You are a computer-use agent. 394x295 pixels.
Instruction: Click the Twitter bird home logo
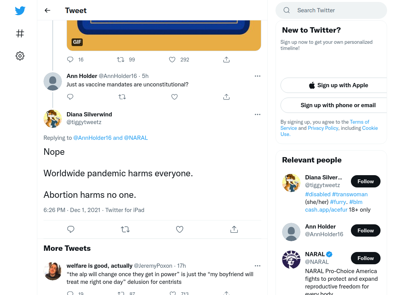[x=20, y=10]
